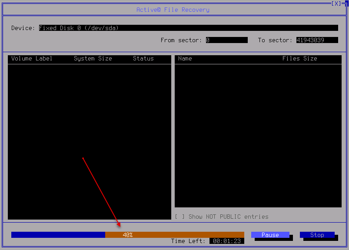349x250 pixels.
Task: Click the Name column header
Action: [x=185, y=59]
